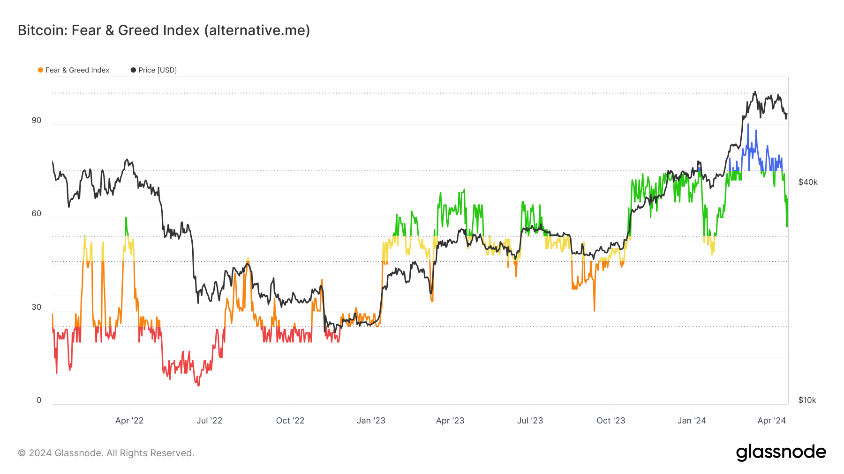844x474 pixels.
Task: Select the Oct '23 x-axis label
Action: pos(610,421)
